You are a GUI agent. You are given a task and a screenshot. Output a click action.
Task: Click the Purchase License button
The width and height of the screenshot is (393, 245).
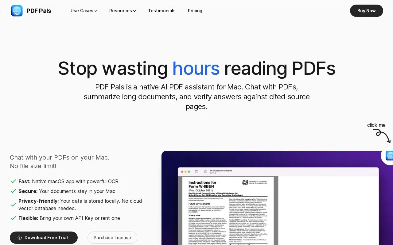(x=112, y=238)
